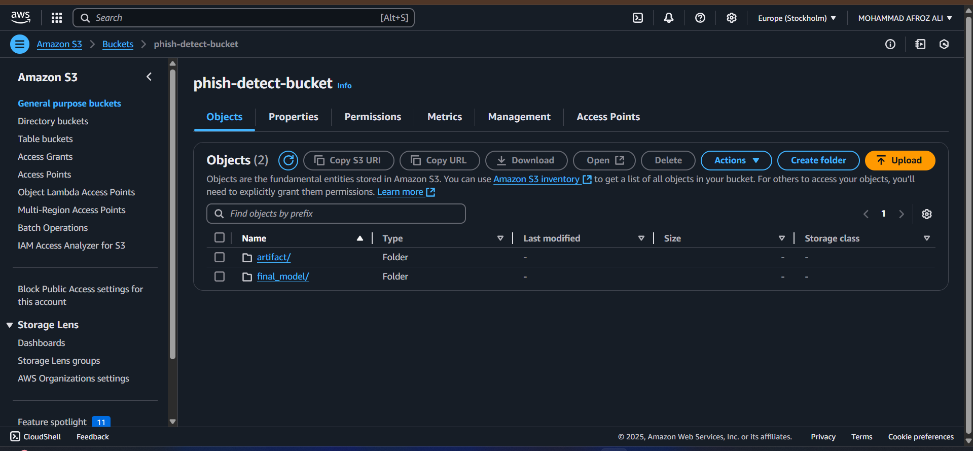Switch to the Properties tab
Image resolution: width=973 pixels, height=451 pixels.
pyautogui.click(x=293, y=117)
